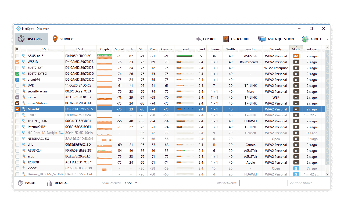This screenshot has height=215, width=344.
Task: Click the n mode badge for router row
Action: point(296,97)
